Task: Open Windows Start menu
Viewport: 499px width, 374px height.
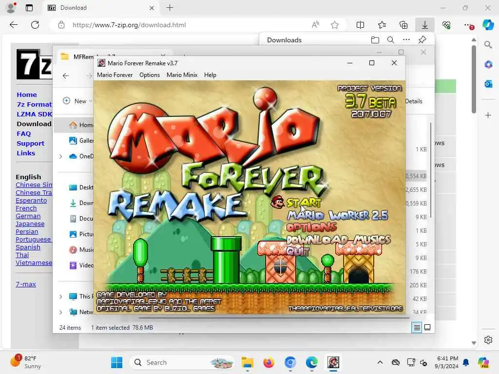Action: tap(117, 362)
